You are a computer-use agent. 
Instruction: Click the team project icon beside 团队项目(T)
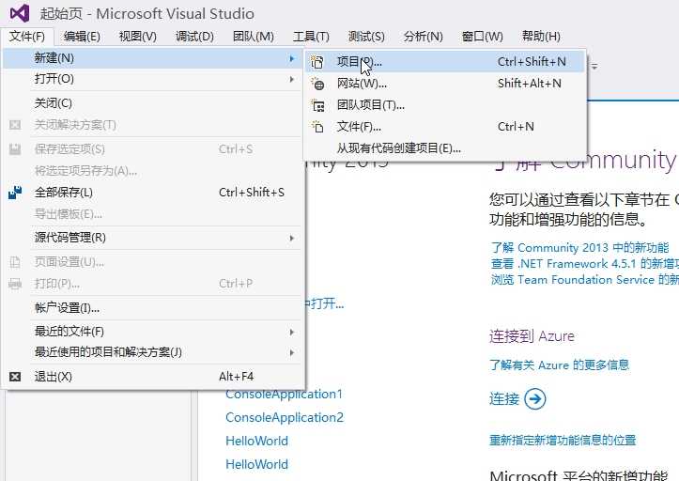click(x=317, y=105)
